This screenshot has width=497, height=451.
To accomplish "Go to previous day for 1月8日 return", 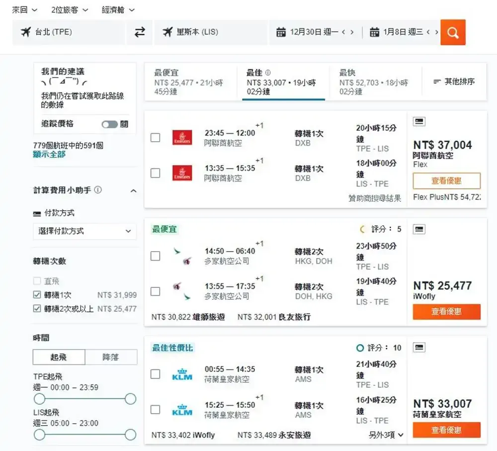I will pos(428,32).
